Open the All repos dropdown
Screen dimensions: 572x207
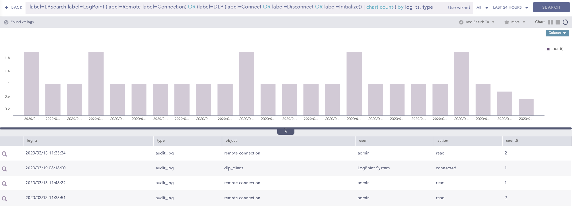pyautogui.click(x=482, y=7)
